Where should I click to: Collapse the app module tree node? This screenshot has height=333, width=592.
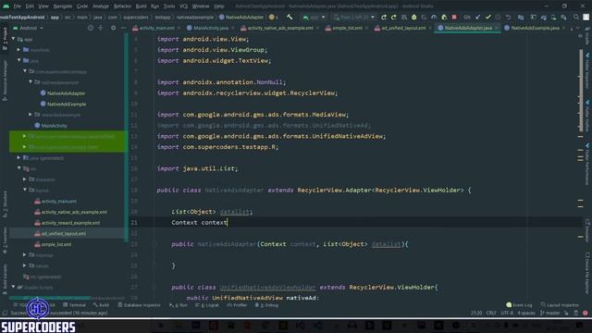pos(14,39)
